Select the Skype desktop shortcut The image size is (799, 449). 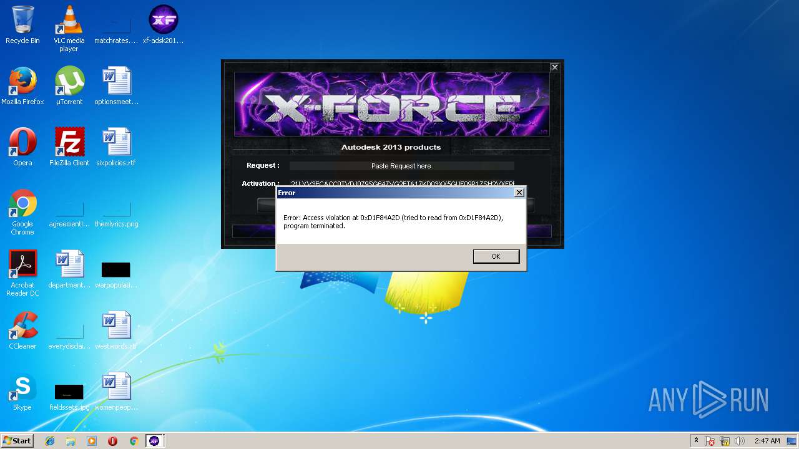[x=22, y=392]
